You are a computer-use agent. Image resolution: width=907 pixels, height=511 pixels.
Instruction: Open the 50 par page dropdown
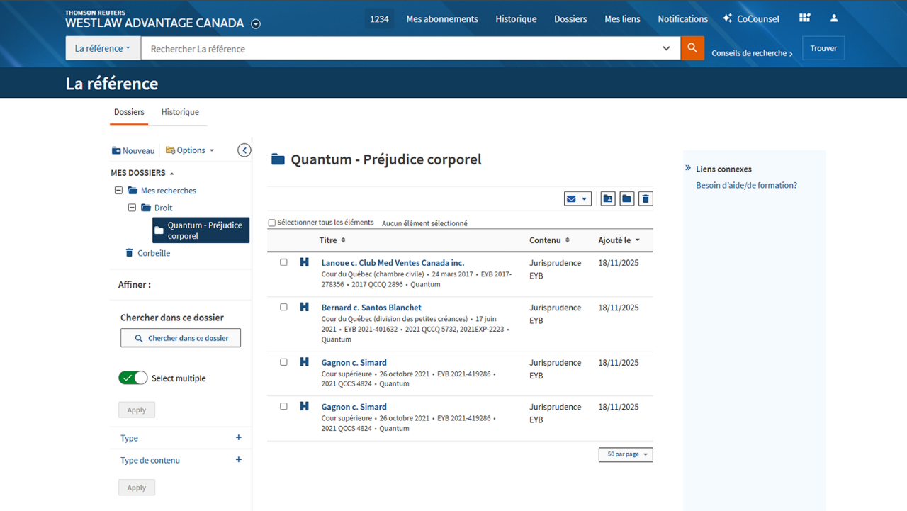(x=626, y=454)
